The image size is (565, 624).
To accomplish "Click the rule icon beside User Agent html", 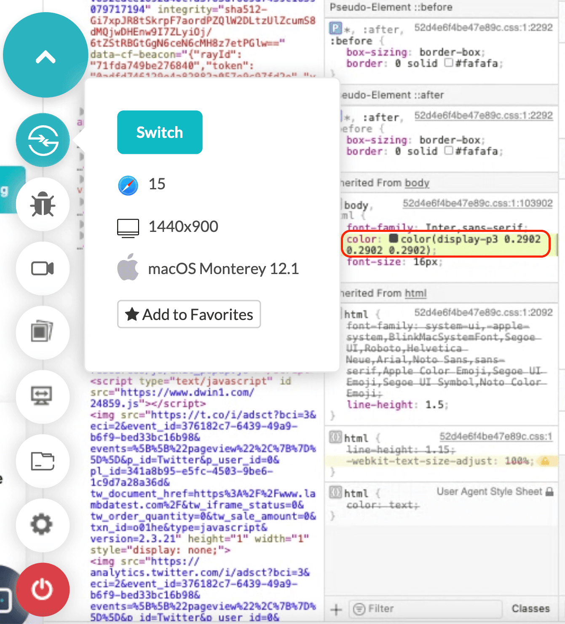I will click(x=335, y=492).
